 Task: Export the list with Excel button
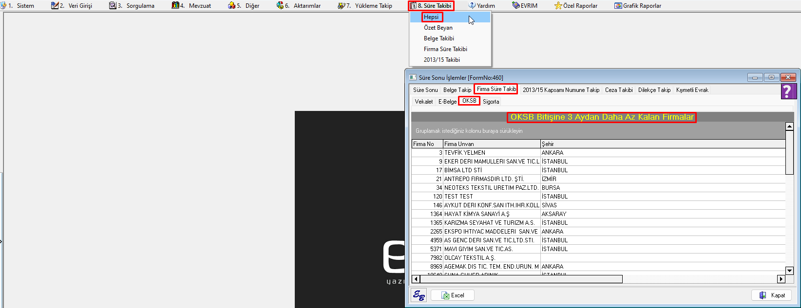(x=452, y=295)
